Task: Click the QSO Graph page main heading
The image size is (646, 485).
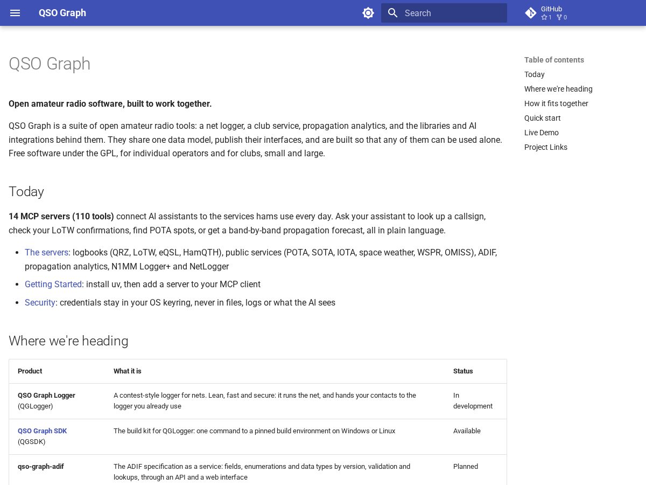Action: point(50,64)
